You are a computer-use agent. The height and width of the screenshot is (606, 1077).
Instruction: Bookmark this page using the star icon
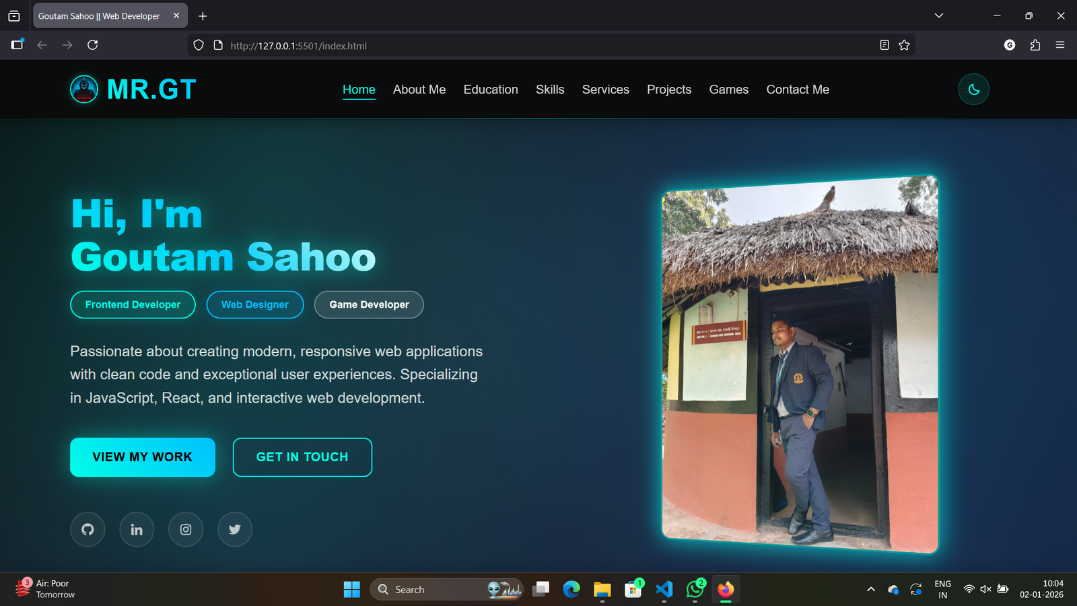coord(904,45)
